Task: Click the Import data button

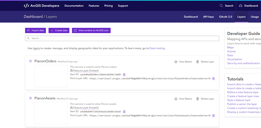Action: tap(35, 30)
